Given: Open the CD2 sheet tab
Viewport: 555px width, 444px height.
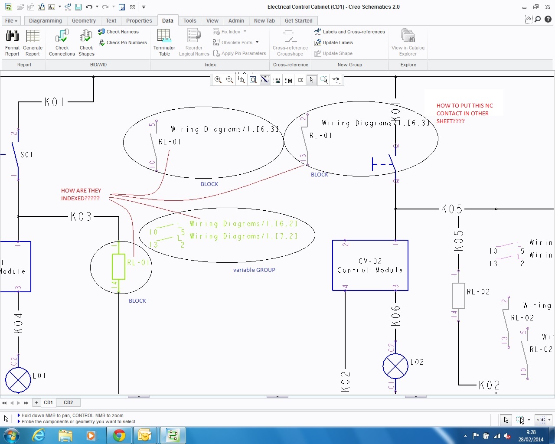Looking at the screenshot, I should pyautogui.click(x=68, y=402).
